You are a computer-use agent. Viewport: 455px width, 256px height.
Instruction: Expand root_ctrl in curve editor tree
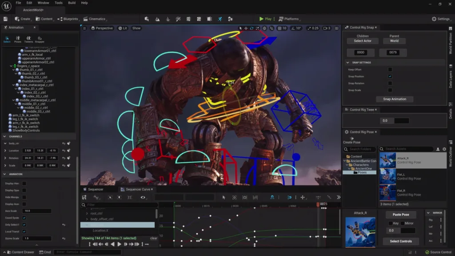[87, 213]
